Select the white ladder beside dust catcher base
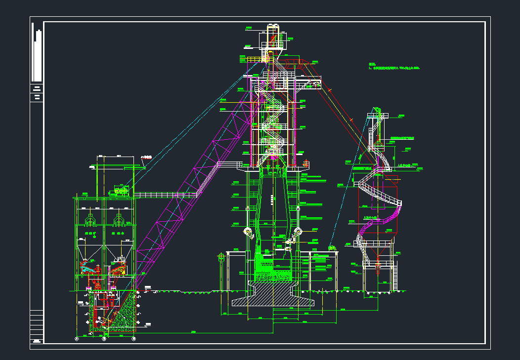Screen dimensions: 520x360 pyautogui.click(x=395, y=279)
